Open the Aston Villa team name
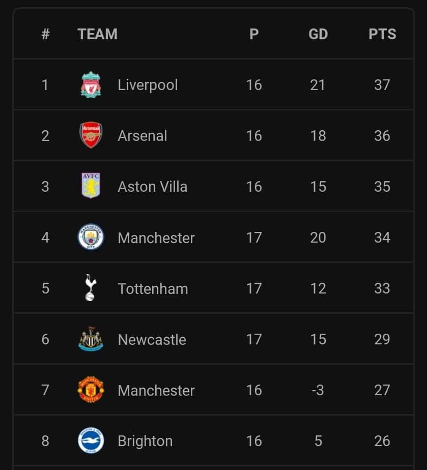 (x=152, y=187)
